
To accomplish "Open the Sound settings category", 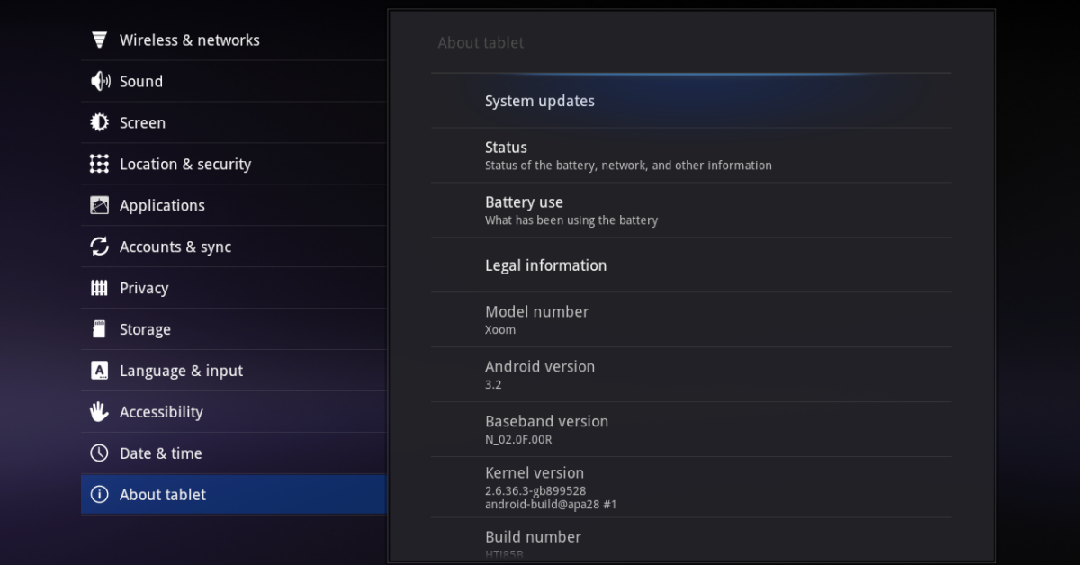I will click(x=141, y=81).
